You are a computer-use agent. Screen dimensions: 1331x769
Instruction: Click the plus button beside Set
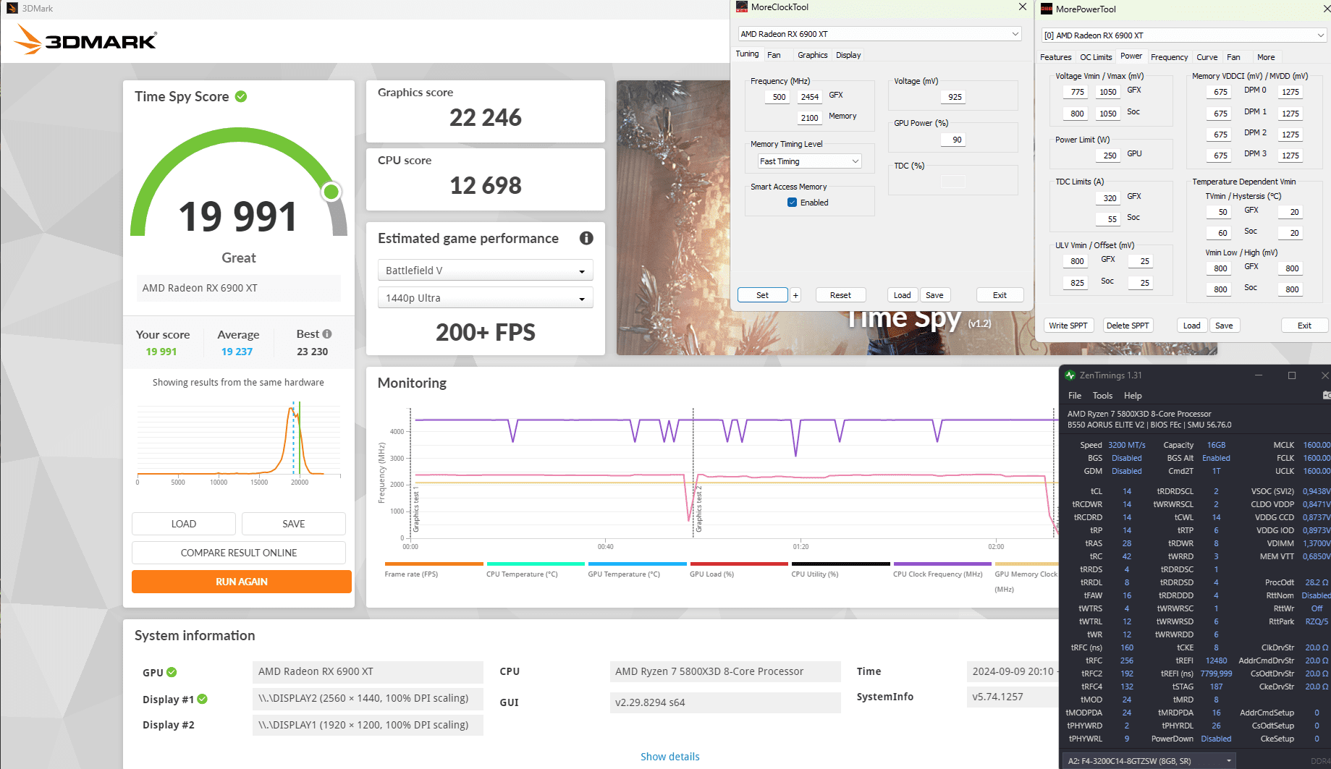(795, 295)
